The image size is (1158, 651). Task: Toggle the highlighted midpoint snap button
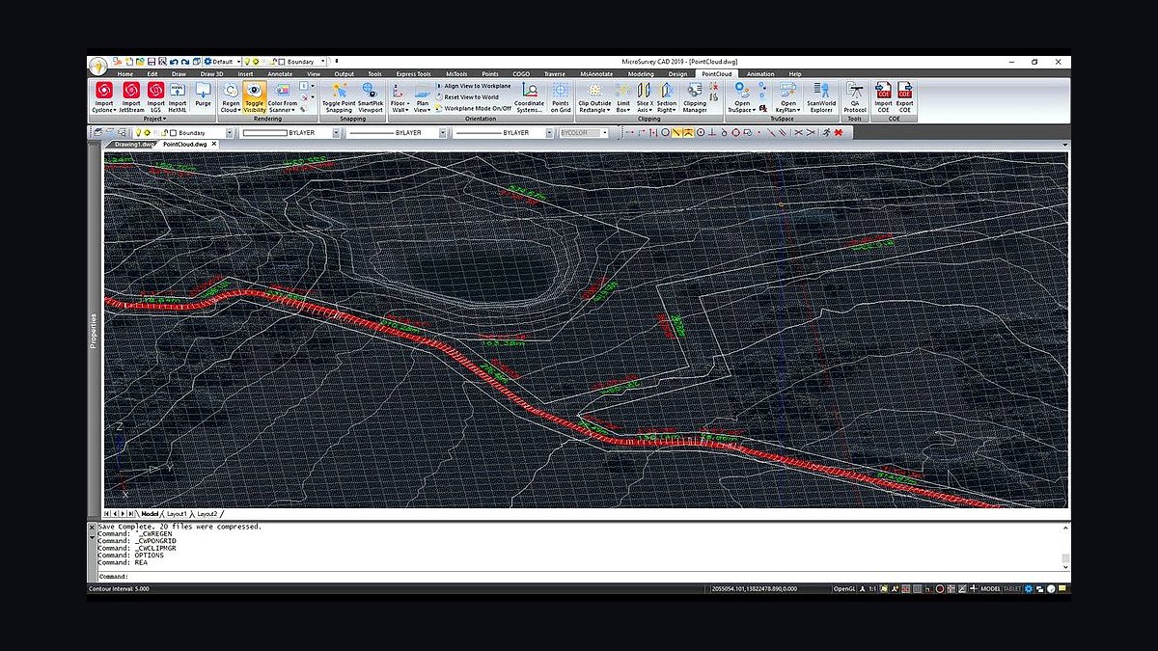(x=688, y=132)
